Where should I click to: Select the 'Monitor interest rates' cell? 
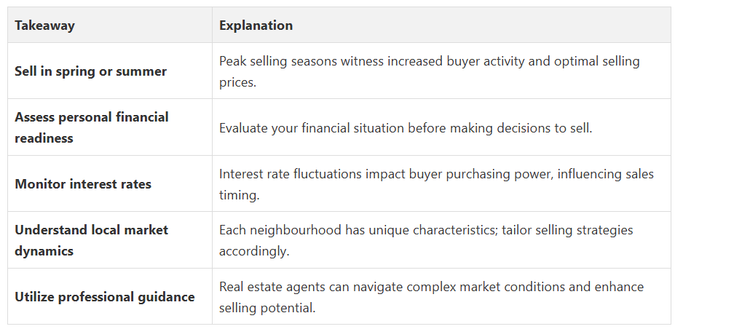(109, 183)
